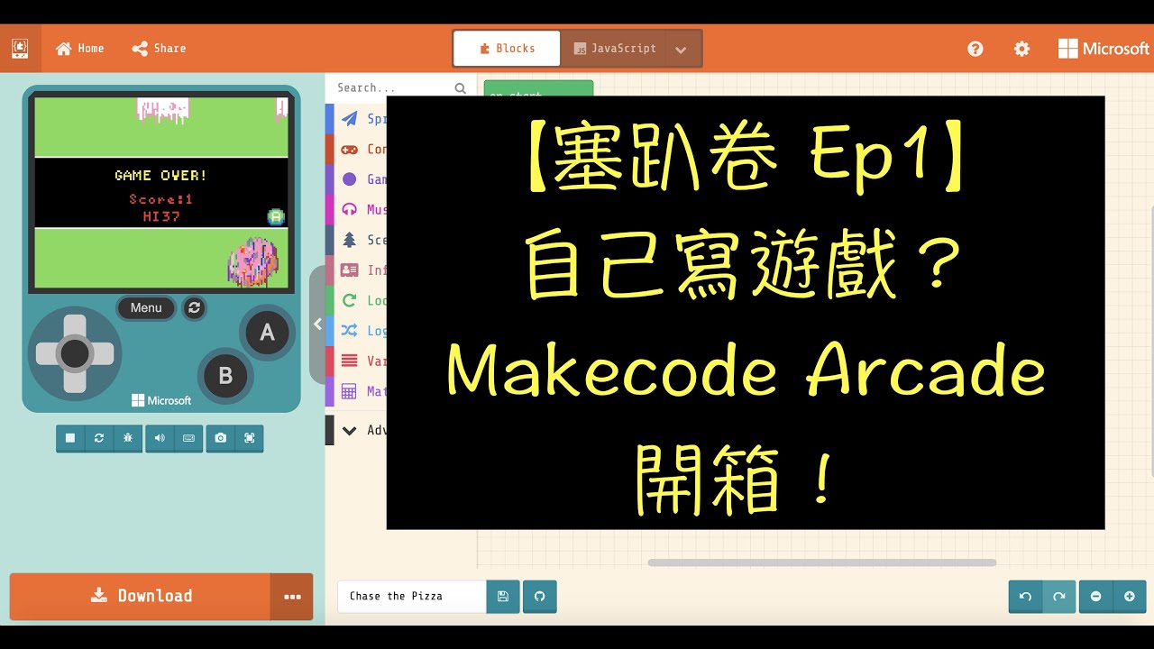Viewport: 1154px width, 649px height.
Task: Open the Loops category refresh icon
Action: (x=350, y=300)
